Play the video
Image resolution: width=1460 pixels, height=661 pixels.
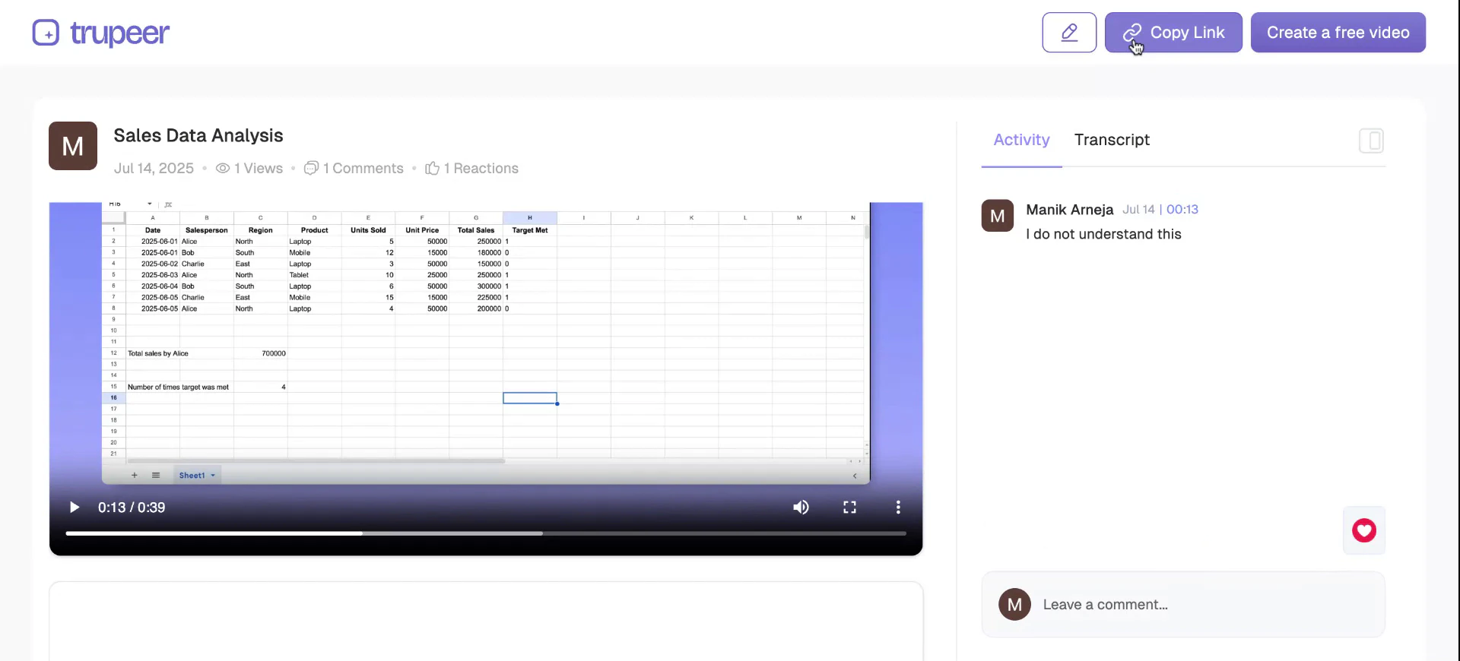[74, 508]
